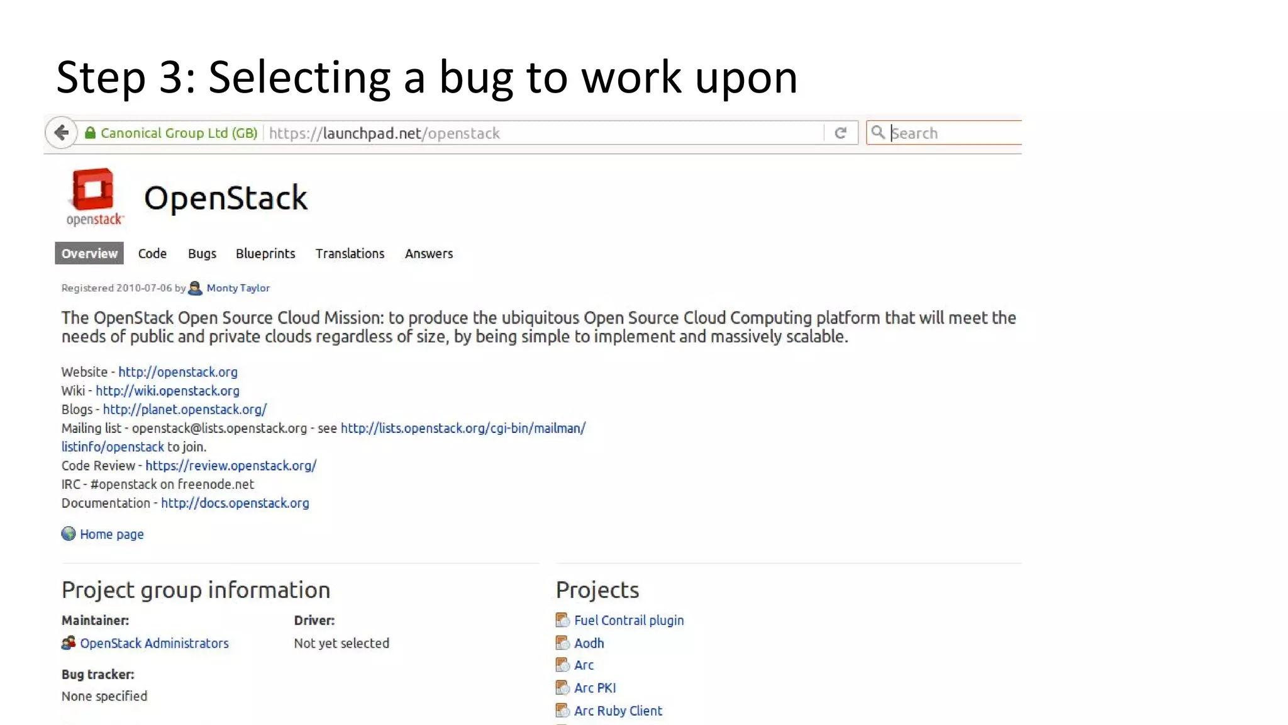Reload the page with the refresh icon
Viewport: 1288px width, 725px height.
[840, 133]
